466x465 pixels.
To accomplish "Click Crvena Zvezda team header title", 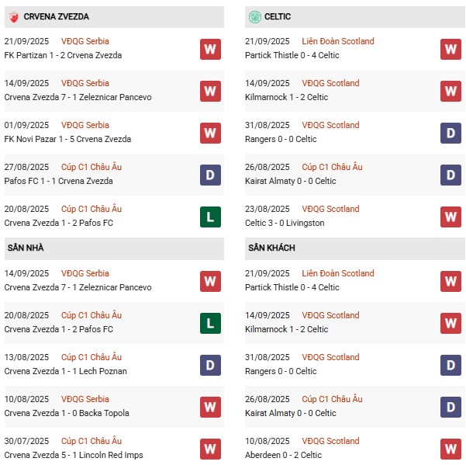I will [x=56, y=16].
